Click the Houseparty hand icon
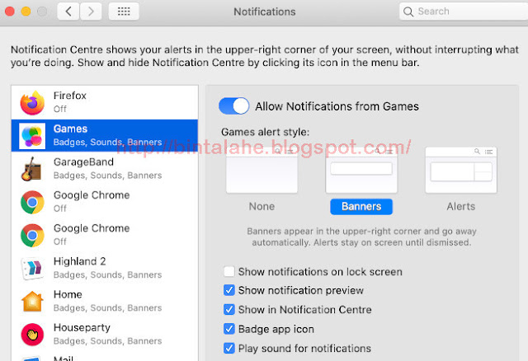 [x=32, y=335]
